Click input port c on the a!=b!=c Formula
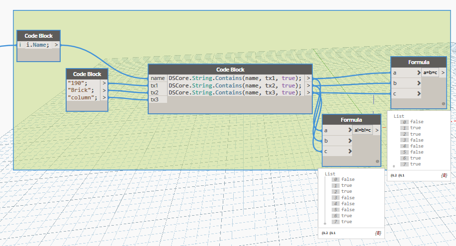Image resolution: width=456 pixels, height=246 pixels. point(335,151)
